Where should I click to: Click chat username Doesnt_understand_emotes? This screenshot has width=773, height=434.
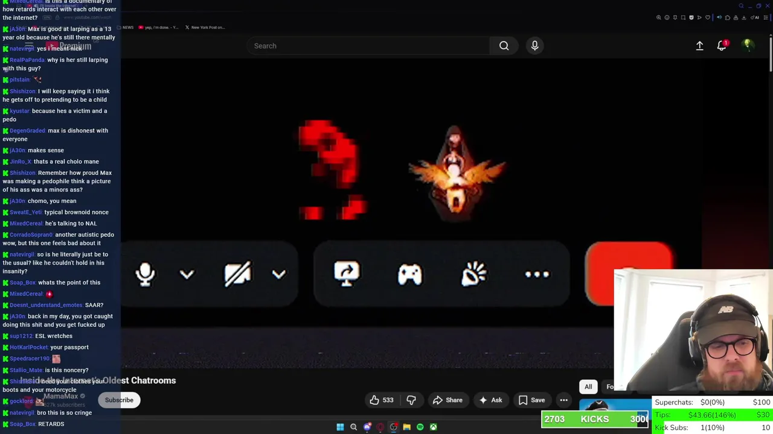click(46, 305)
